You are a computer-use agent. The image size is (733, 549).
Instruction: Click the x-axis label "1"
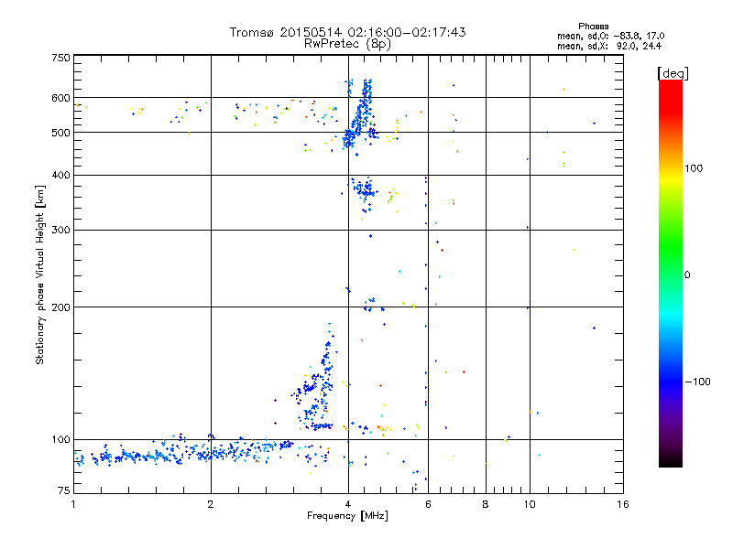click(x=73, y=504)
